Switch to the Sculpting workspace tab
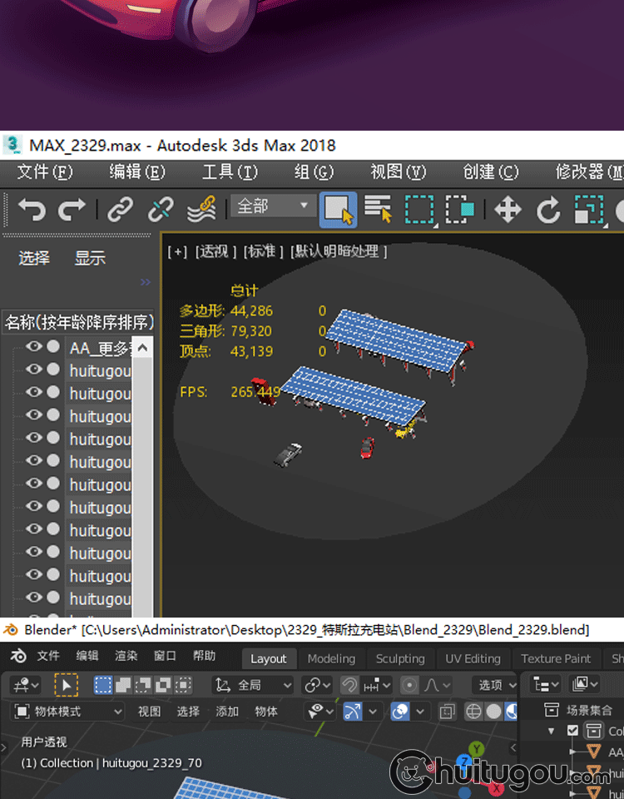This screenshot has width=624, height=799. (x=400, y=659)
